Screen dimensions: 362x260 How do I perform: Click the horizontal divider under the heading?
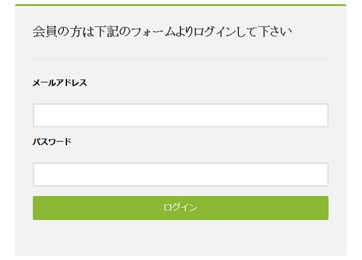180,59
